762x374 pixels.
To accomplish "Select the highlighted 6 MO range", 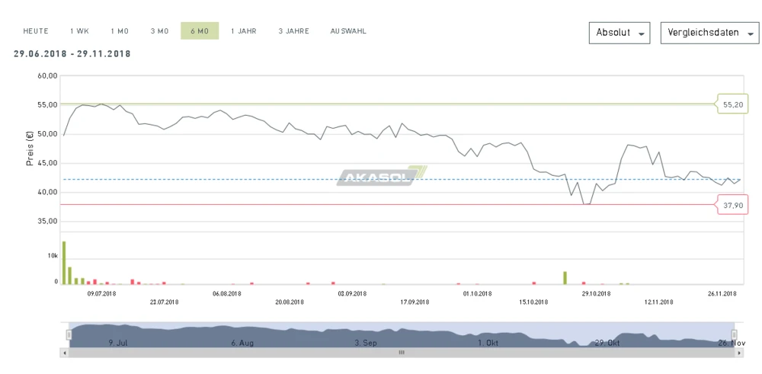I will (x=200, y=31).
